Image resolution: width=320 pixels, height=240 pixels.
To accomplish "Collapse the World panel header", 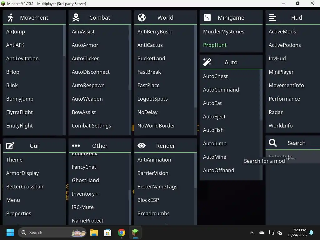I will (166, 17).
